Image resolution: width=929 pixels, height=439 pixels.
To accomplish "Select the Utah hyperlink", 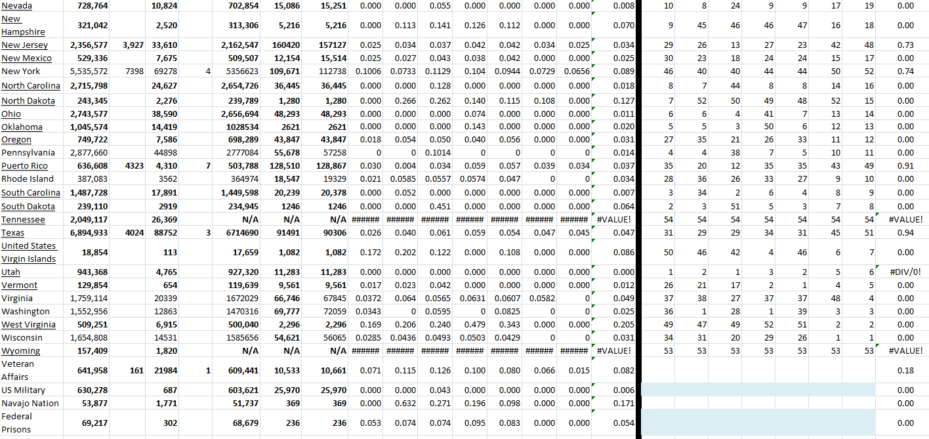I will pos(10,272).
